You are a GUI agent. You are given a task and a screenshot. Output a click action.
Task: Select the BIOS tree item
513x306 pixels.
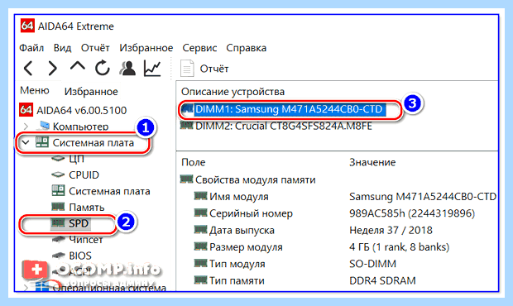[80, 256]
